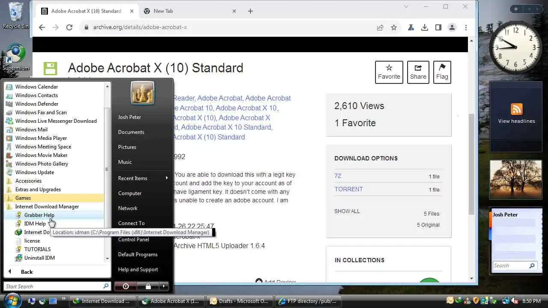Start Windows Fax and Scan

point(41,113)
